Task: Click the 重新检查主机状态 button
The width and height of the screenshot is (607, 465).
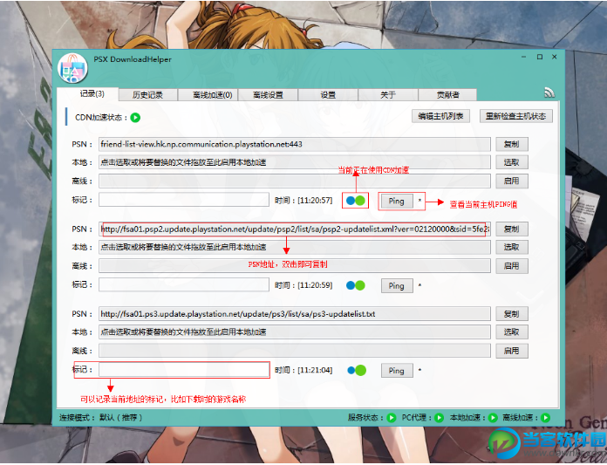Action: coord(516,116)
